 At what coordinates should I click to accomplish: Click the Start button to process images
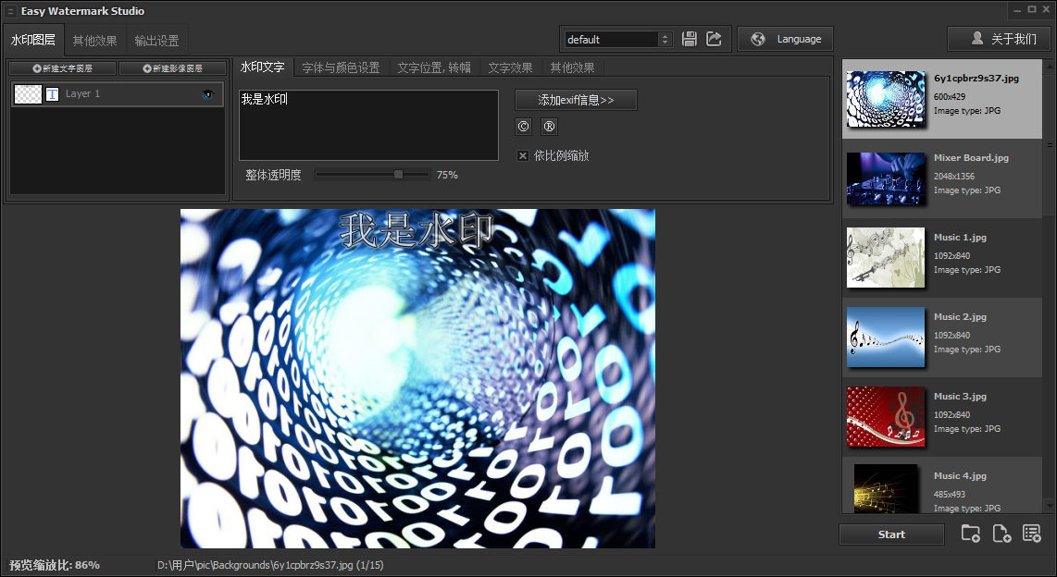[890, 534]
